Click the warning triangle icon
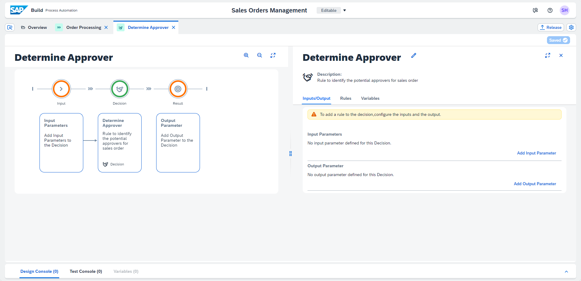The height and width of the screenshot is (281, 581). [314, 114]
